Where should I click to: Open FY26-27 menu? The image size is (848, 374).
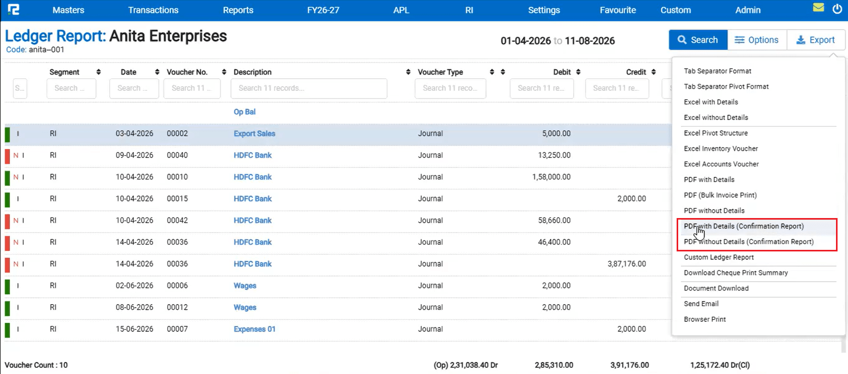click(x=323, y=10)
